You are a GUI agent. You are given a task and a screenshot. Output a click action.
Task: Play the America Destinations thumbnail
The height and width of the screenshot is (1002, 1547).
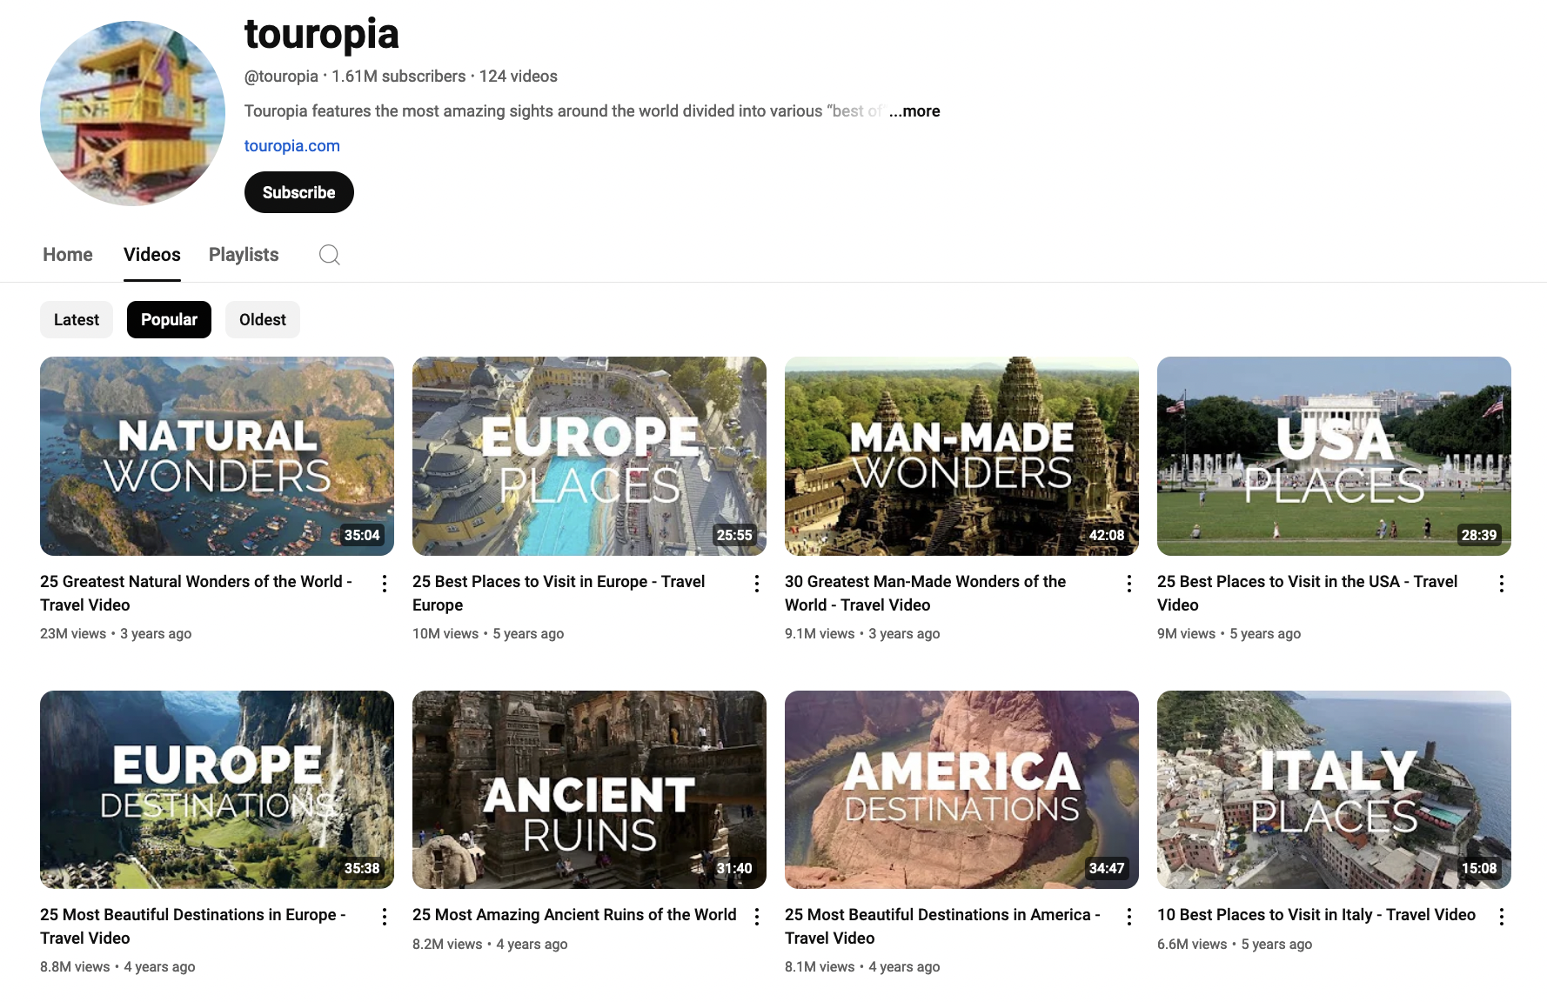[961, 790]
